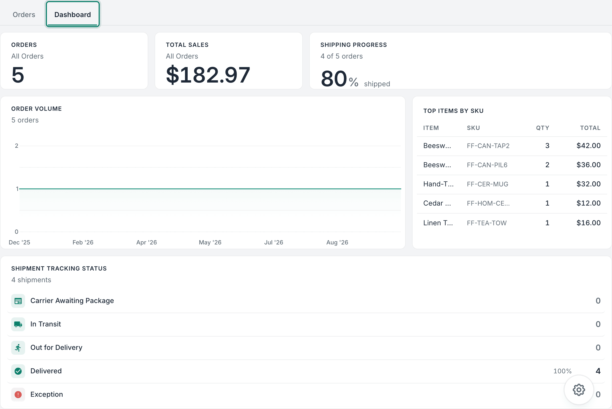Viewport: 612px width, 409px height.
Task: Click the $42.00 total value
Action: point(589,146)
